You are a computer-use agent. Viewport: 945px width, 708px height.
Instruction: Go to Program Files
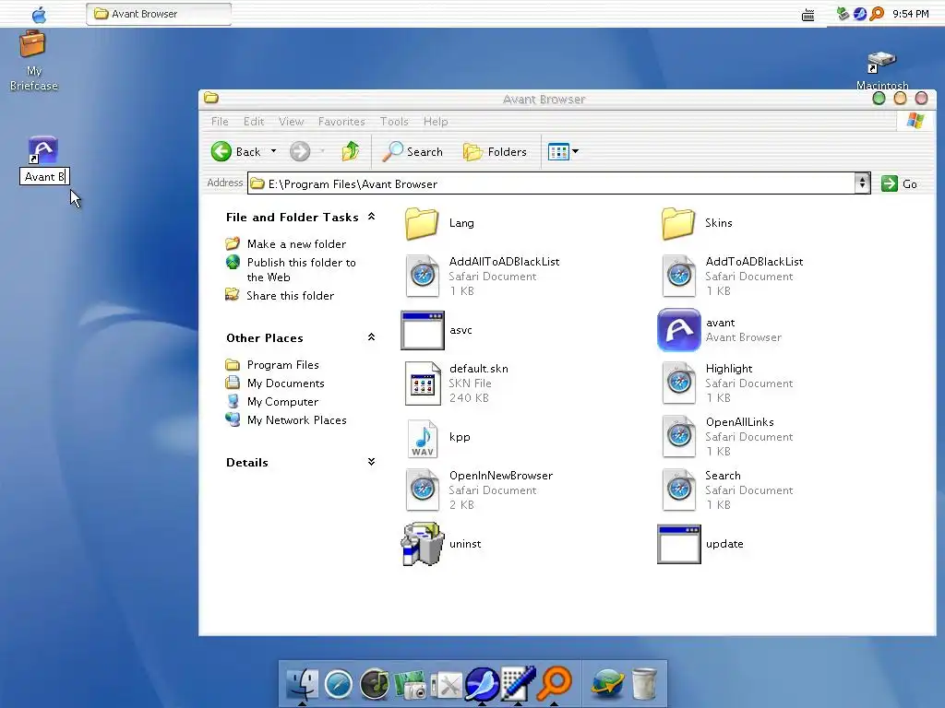(x=282, y=365)
